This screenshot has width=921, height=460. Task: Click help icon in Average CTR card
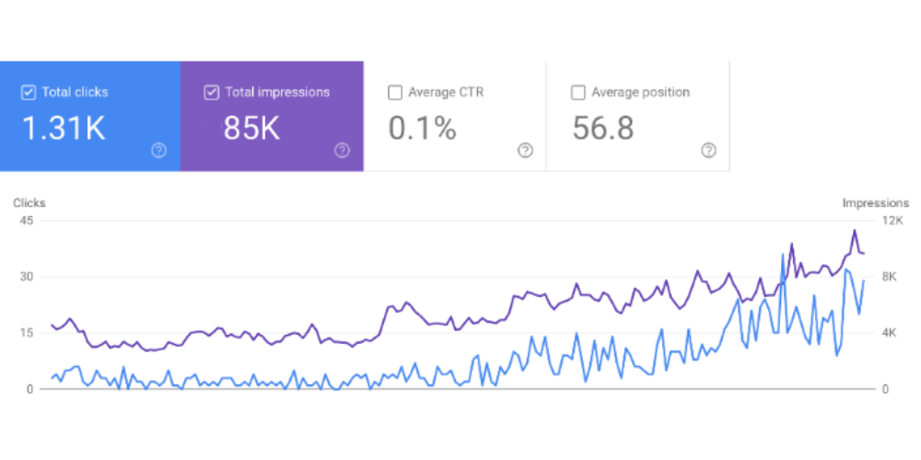(525, 151)
